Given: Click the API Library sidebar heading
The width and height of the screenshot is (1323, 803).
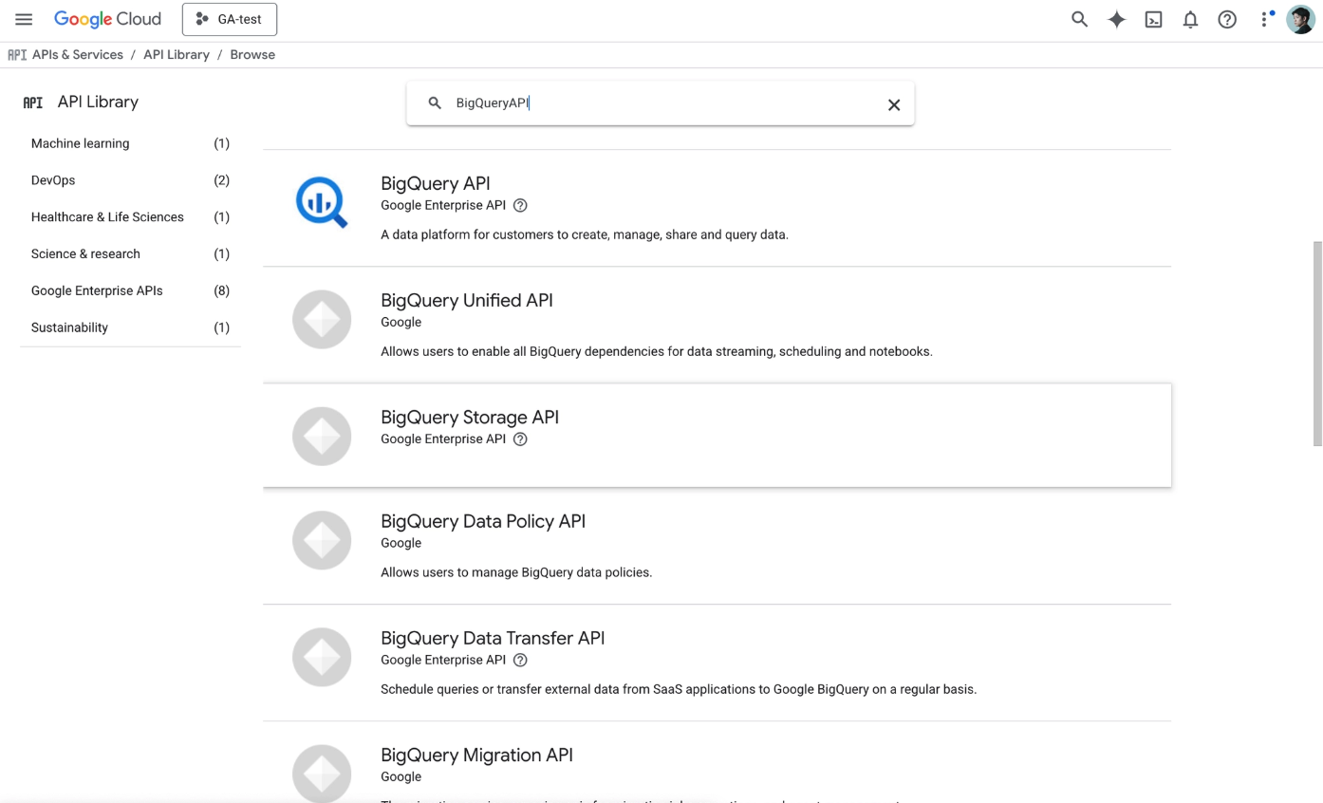Looking at the screenshot, I should point(98,102).
